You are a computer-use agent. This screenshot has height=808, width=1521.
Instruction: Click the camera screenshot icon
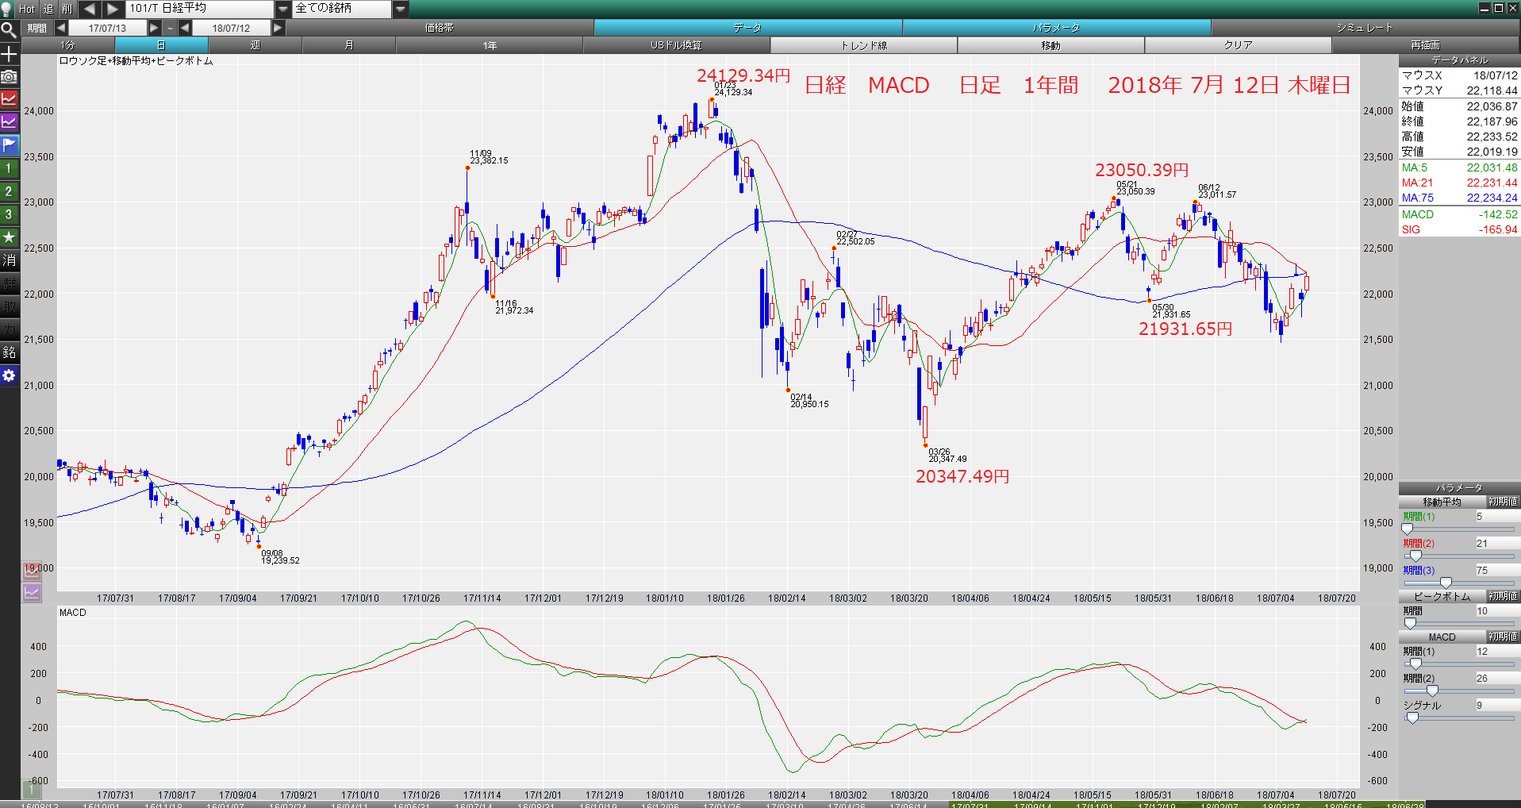tap(9, 76)
